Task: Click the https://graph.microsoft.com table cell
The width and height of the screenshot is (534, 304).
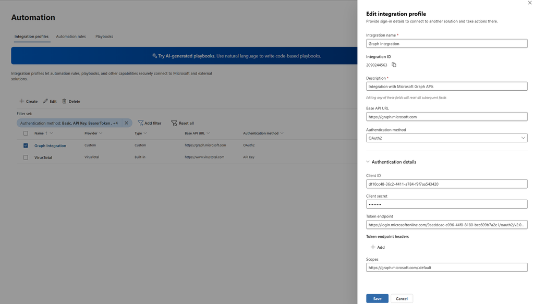Action: pyautogui.click(x=205, y=145)
